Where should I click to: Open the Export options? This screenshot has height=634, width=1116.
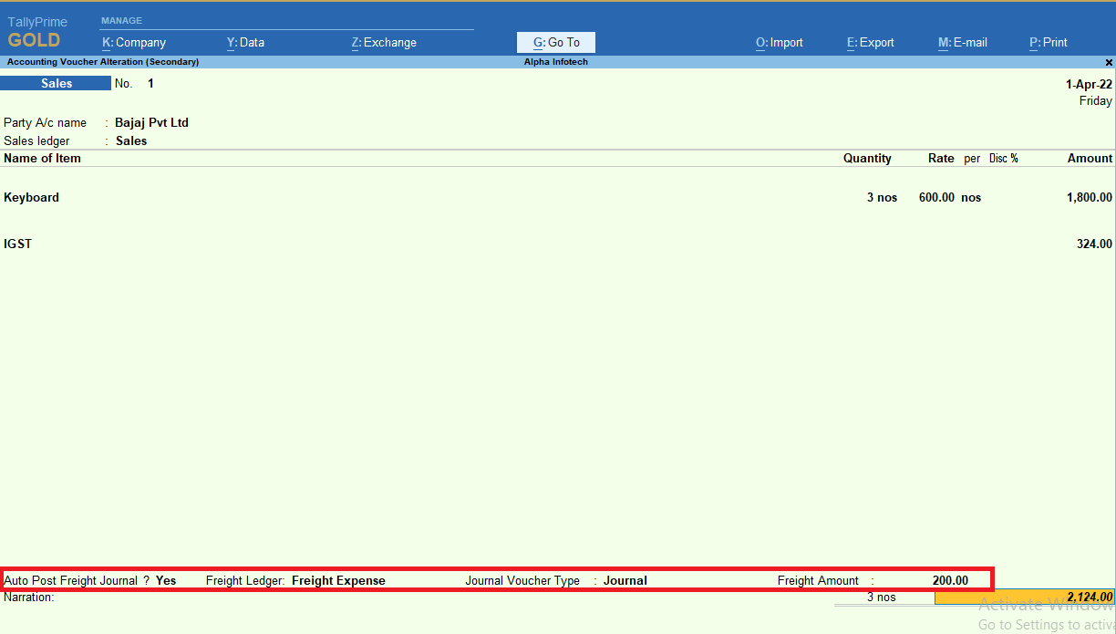coord(869,42)
